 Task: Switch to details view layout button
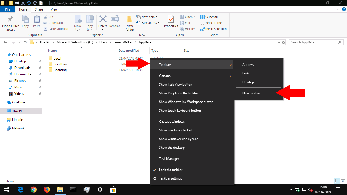(337, 181)
